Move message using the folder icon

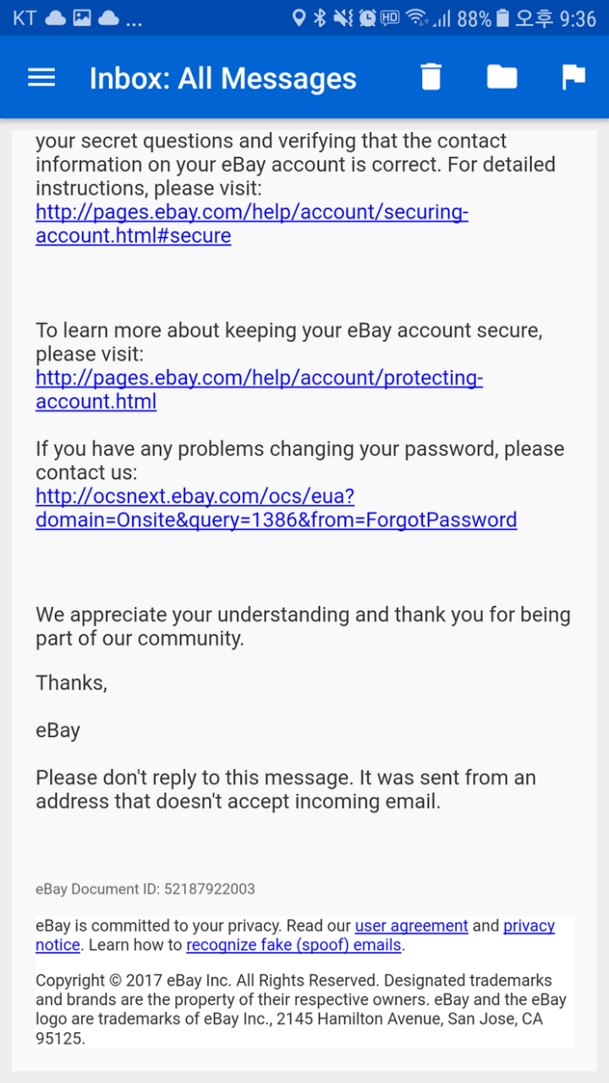[x=502, y=77]
